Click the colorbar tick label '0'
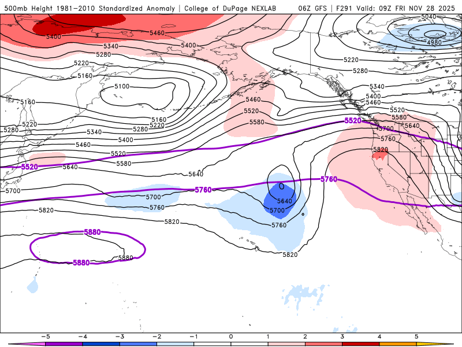Image resolution: width=462 pixels, height=347 pixels. [x=231, y=337]
